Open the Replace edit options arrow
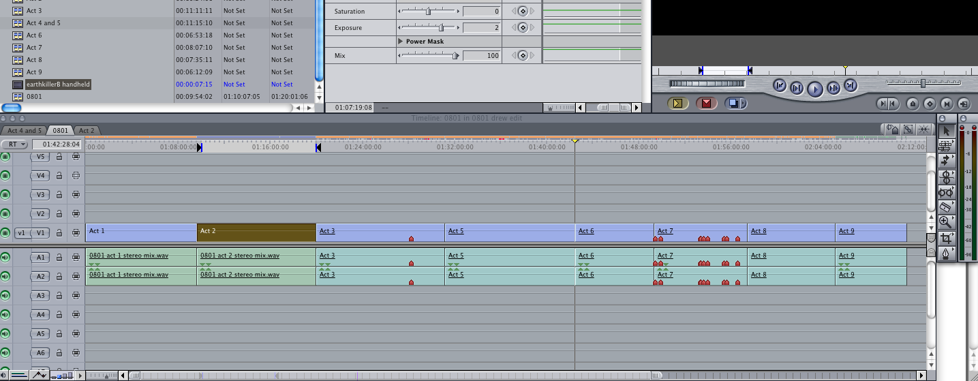978x381 pixels. 743,104
